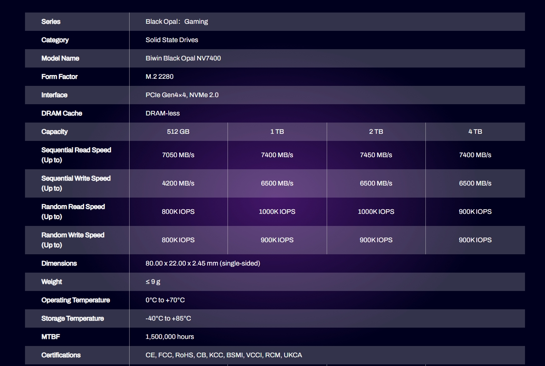Select 1000K IOPS random read under 2 TB
The image size is (545, 366).
[376, 212]
